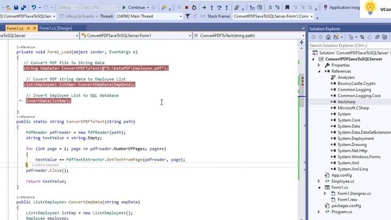Expand the Form1.Designer.cs node

[325, 194]
